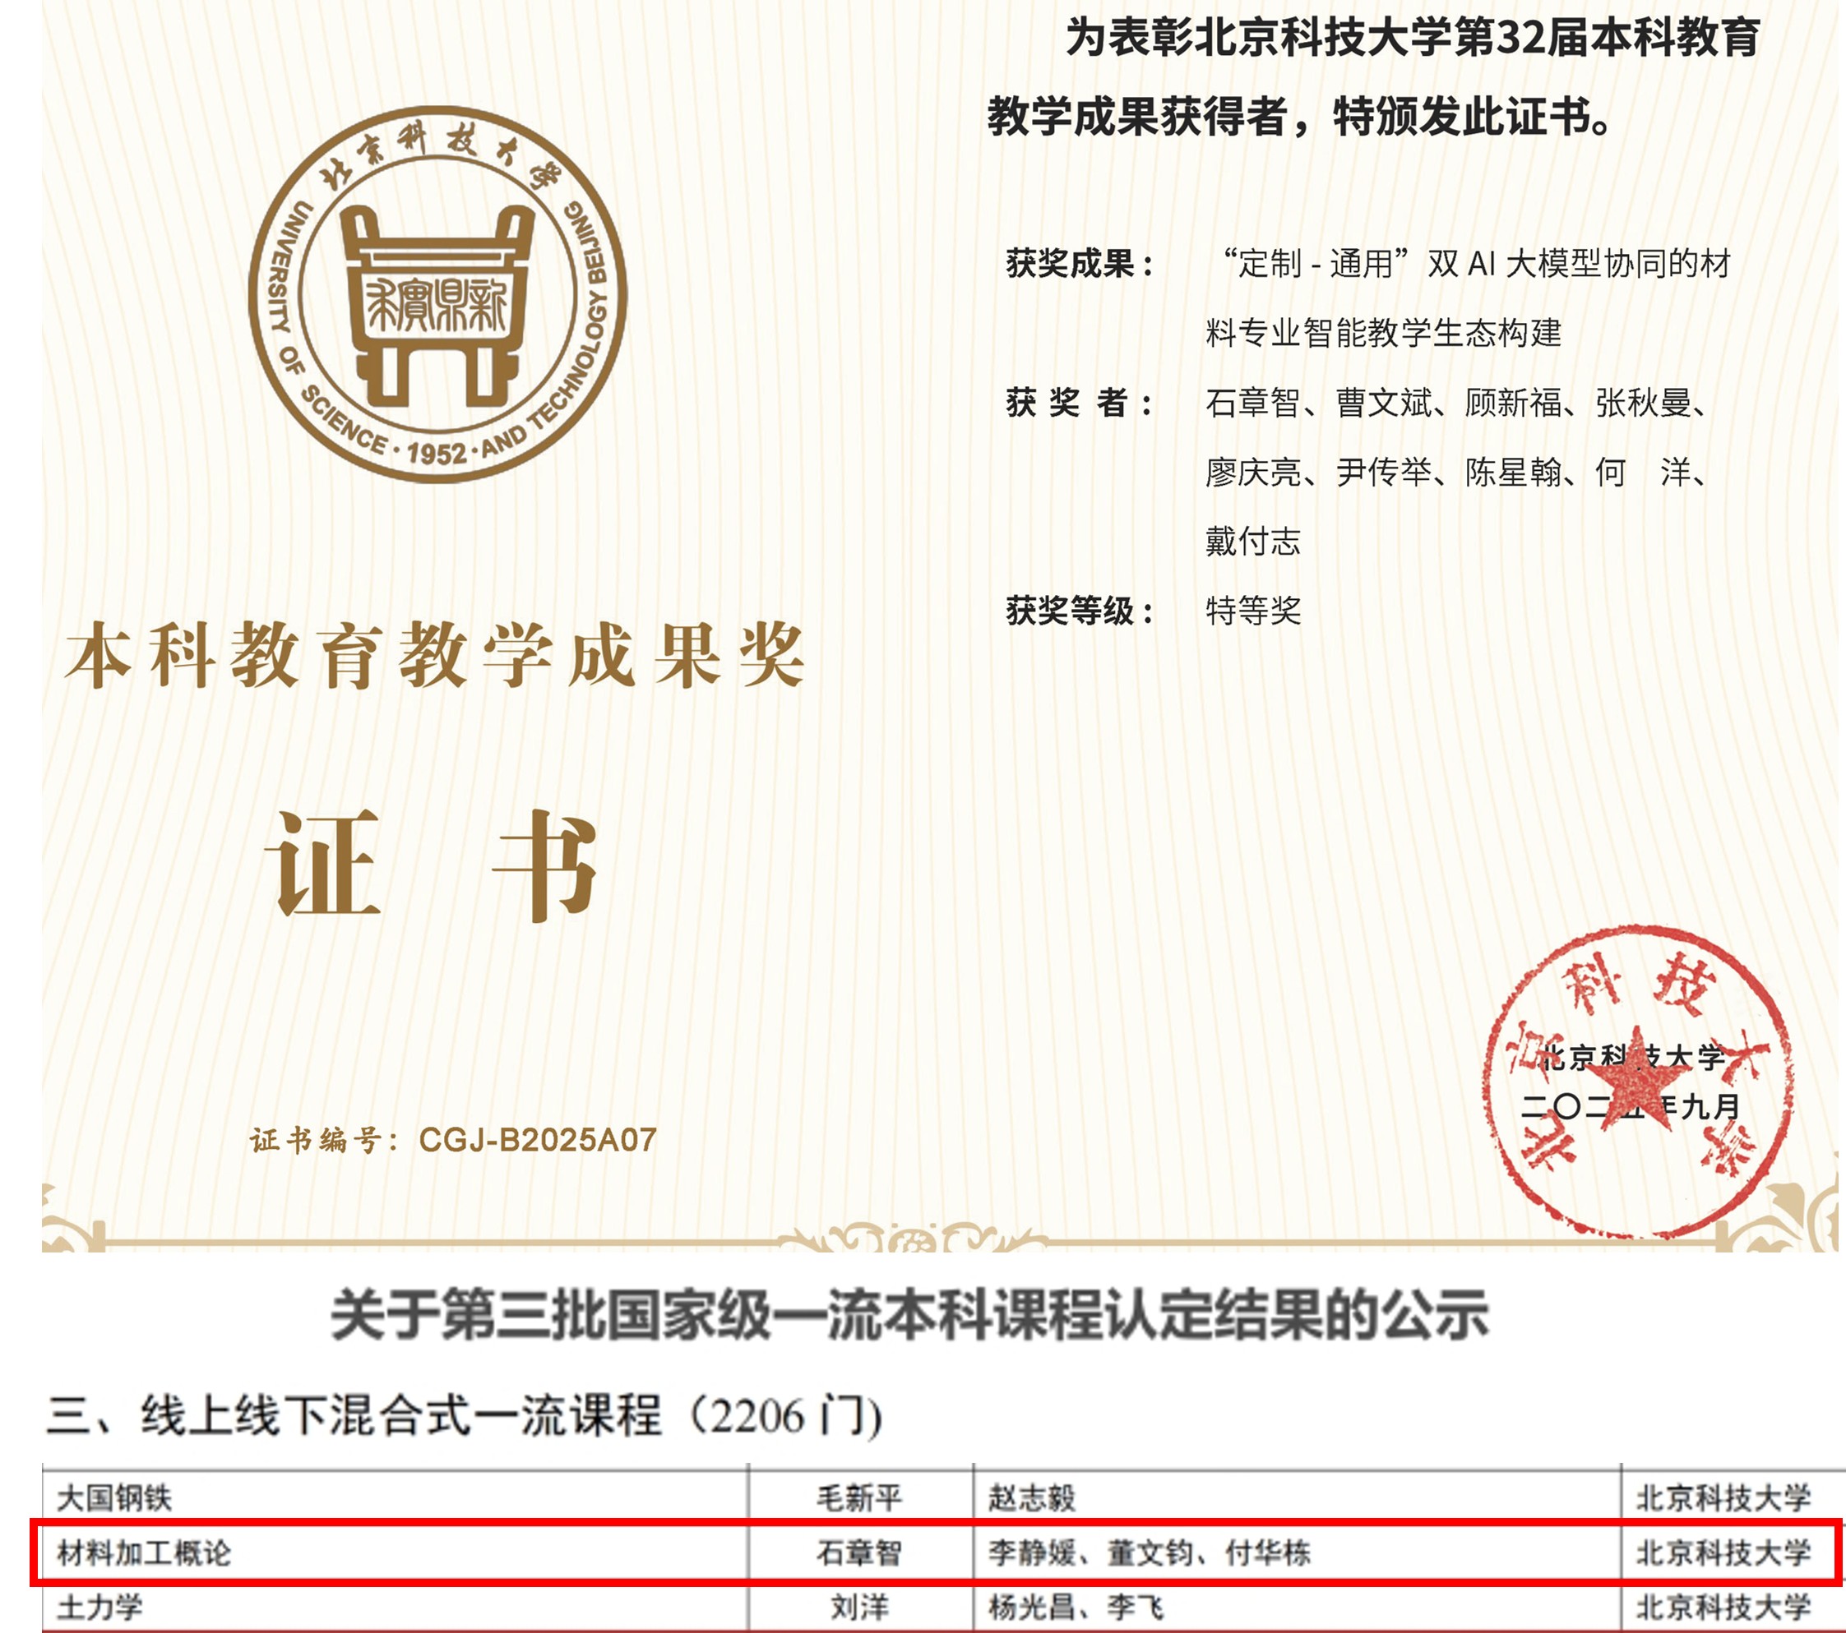Click 北京科技大学 in the 大国钢铁 row
The height and width of the screenshot is (1633, 1846).
[1723, 1497]
